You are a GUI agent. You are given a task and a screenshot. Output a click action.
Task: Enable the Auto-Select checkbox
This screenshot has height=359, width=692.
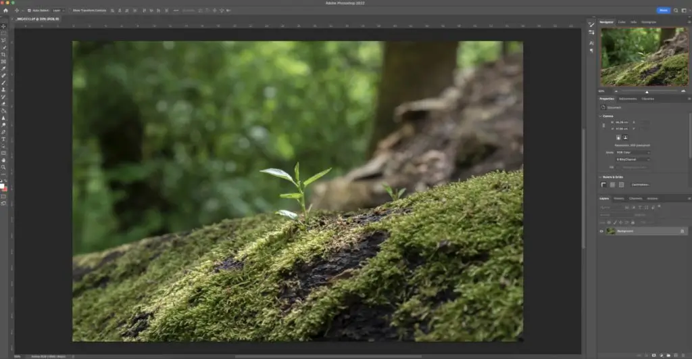27,11
